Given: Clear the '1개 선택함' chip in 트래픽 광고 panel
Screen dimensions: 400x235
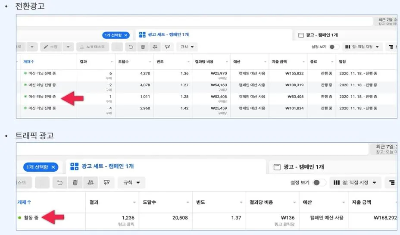Looking at the screenshot, I should tap(53, 167).
